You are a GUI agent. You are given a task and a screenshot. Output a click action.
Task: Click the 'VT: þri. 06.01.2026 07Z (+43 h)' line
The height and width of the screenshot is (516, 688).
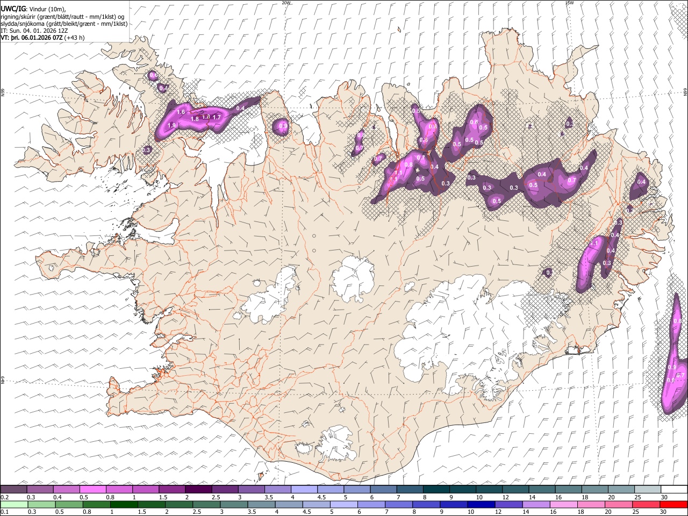tap(42, 38)
